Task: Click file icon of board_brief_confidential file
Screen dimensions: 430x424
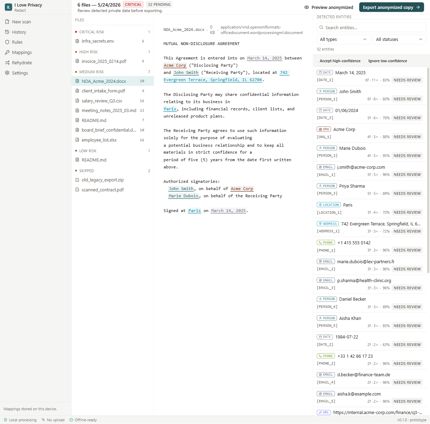Action: click(77, 130)
